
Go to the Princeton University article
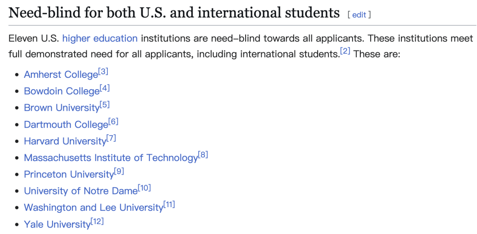click(x=69, y=175)
